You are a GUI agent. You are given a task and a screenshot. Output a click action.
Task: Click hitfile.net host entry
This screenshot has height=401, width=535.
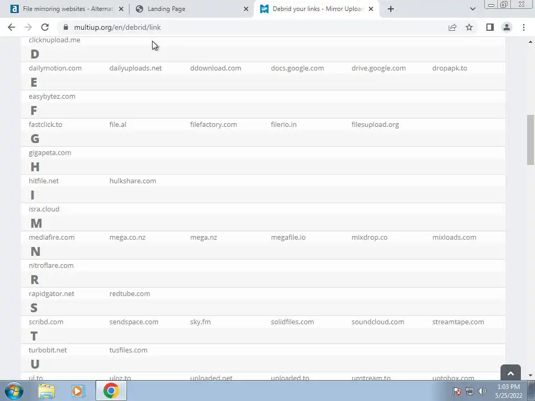44,181
